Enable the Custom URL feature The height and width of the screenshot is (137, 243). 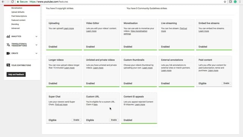pyautogui.click(x=114, y=120)
